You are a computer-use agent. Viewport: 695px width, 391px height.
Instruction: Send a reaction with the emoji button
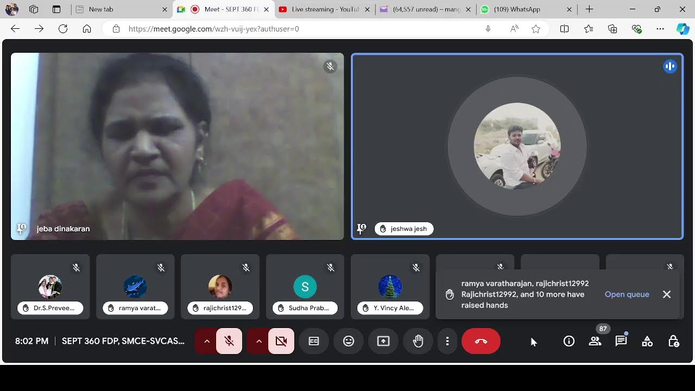pyautogui.click(x=349, y=341)
